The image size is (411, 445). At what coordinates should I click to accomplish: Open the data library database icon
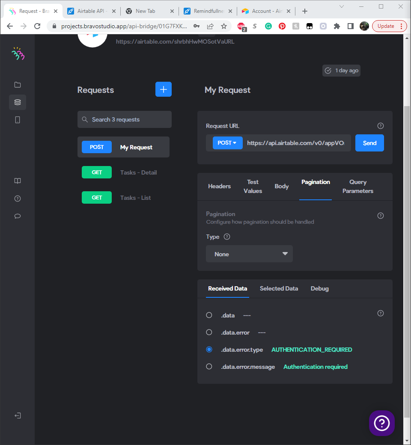tap(18, 102)
